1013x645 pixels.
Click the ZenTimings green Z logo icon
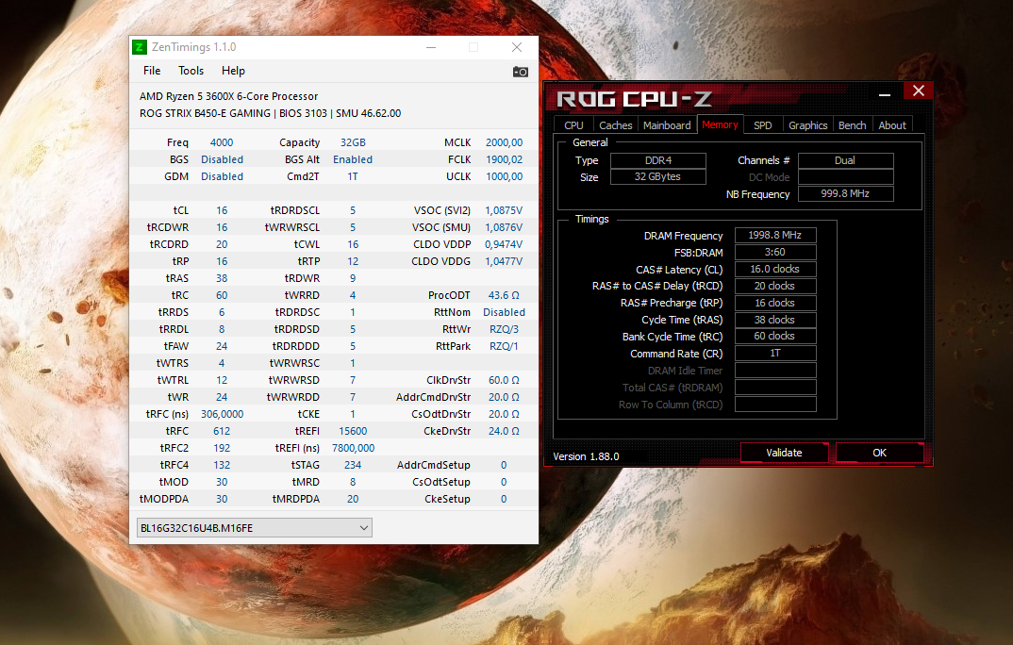click(x=139, y=47)
